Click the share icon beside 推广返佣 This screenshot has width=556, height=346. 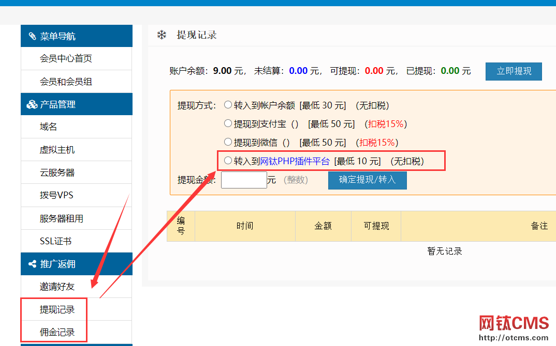(32, 264)
